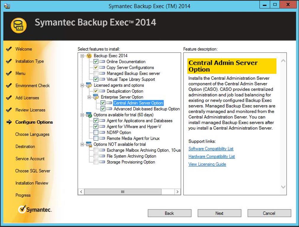
Task: Select the Configure Options step
Action: (34, 122)
